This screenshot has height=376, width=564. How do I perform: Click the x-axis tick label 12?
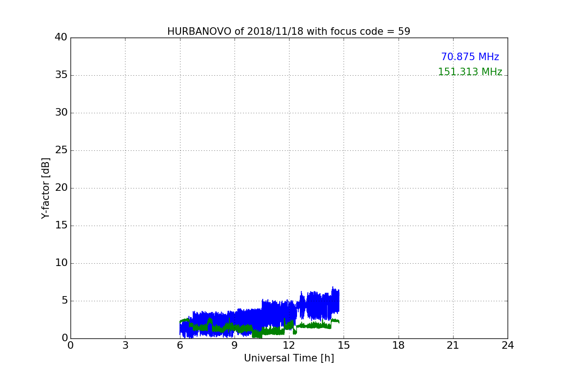tap(289, 345)
